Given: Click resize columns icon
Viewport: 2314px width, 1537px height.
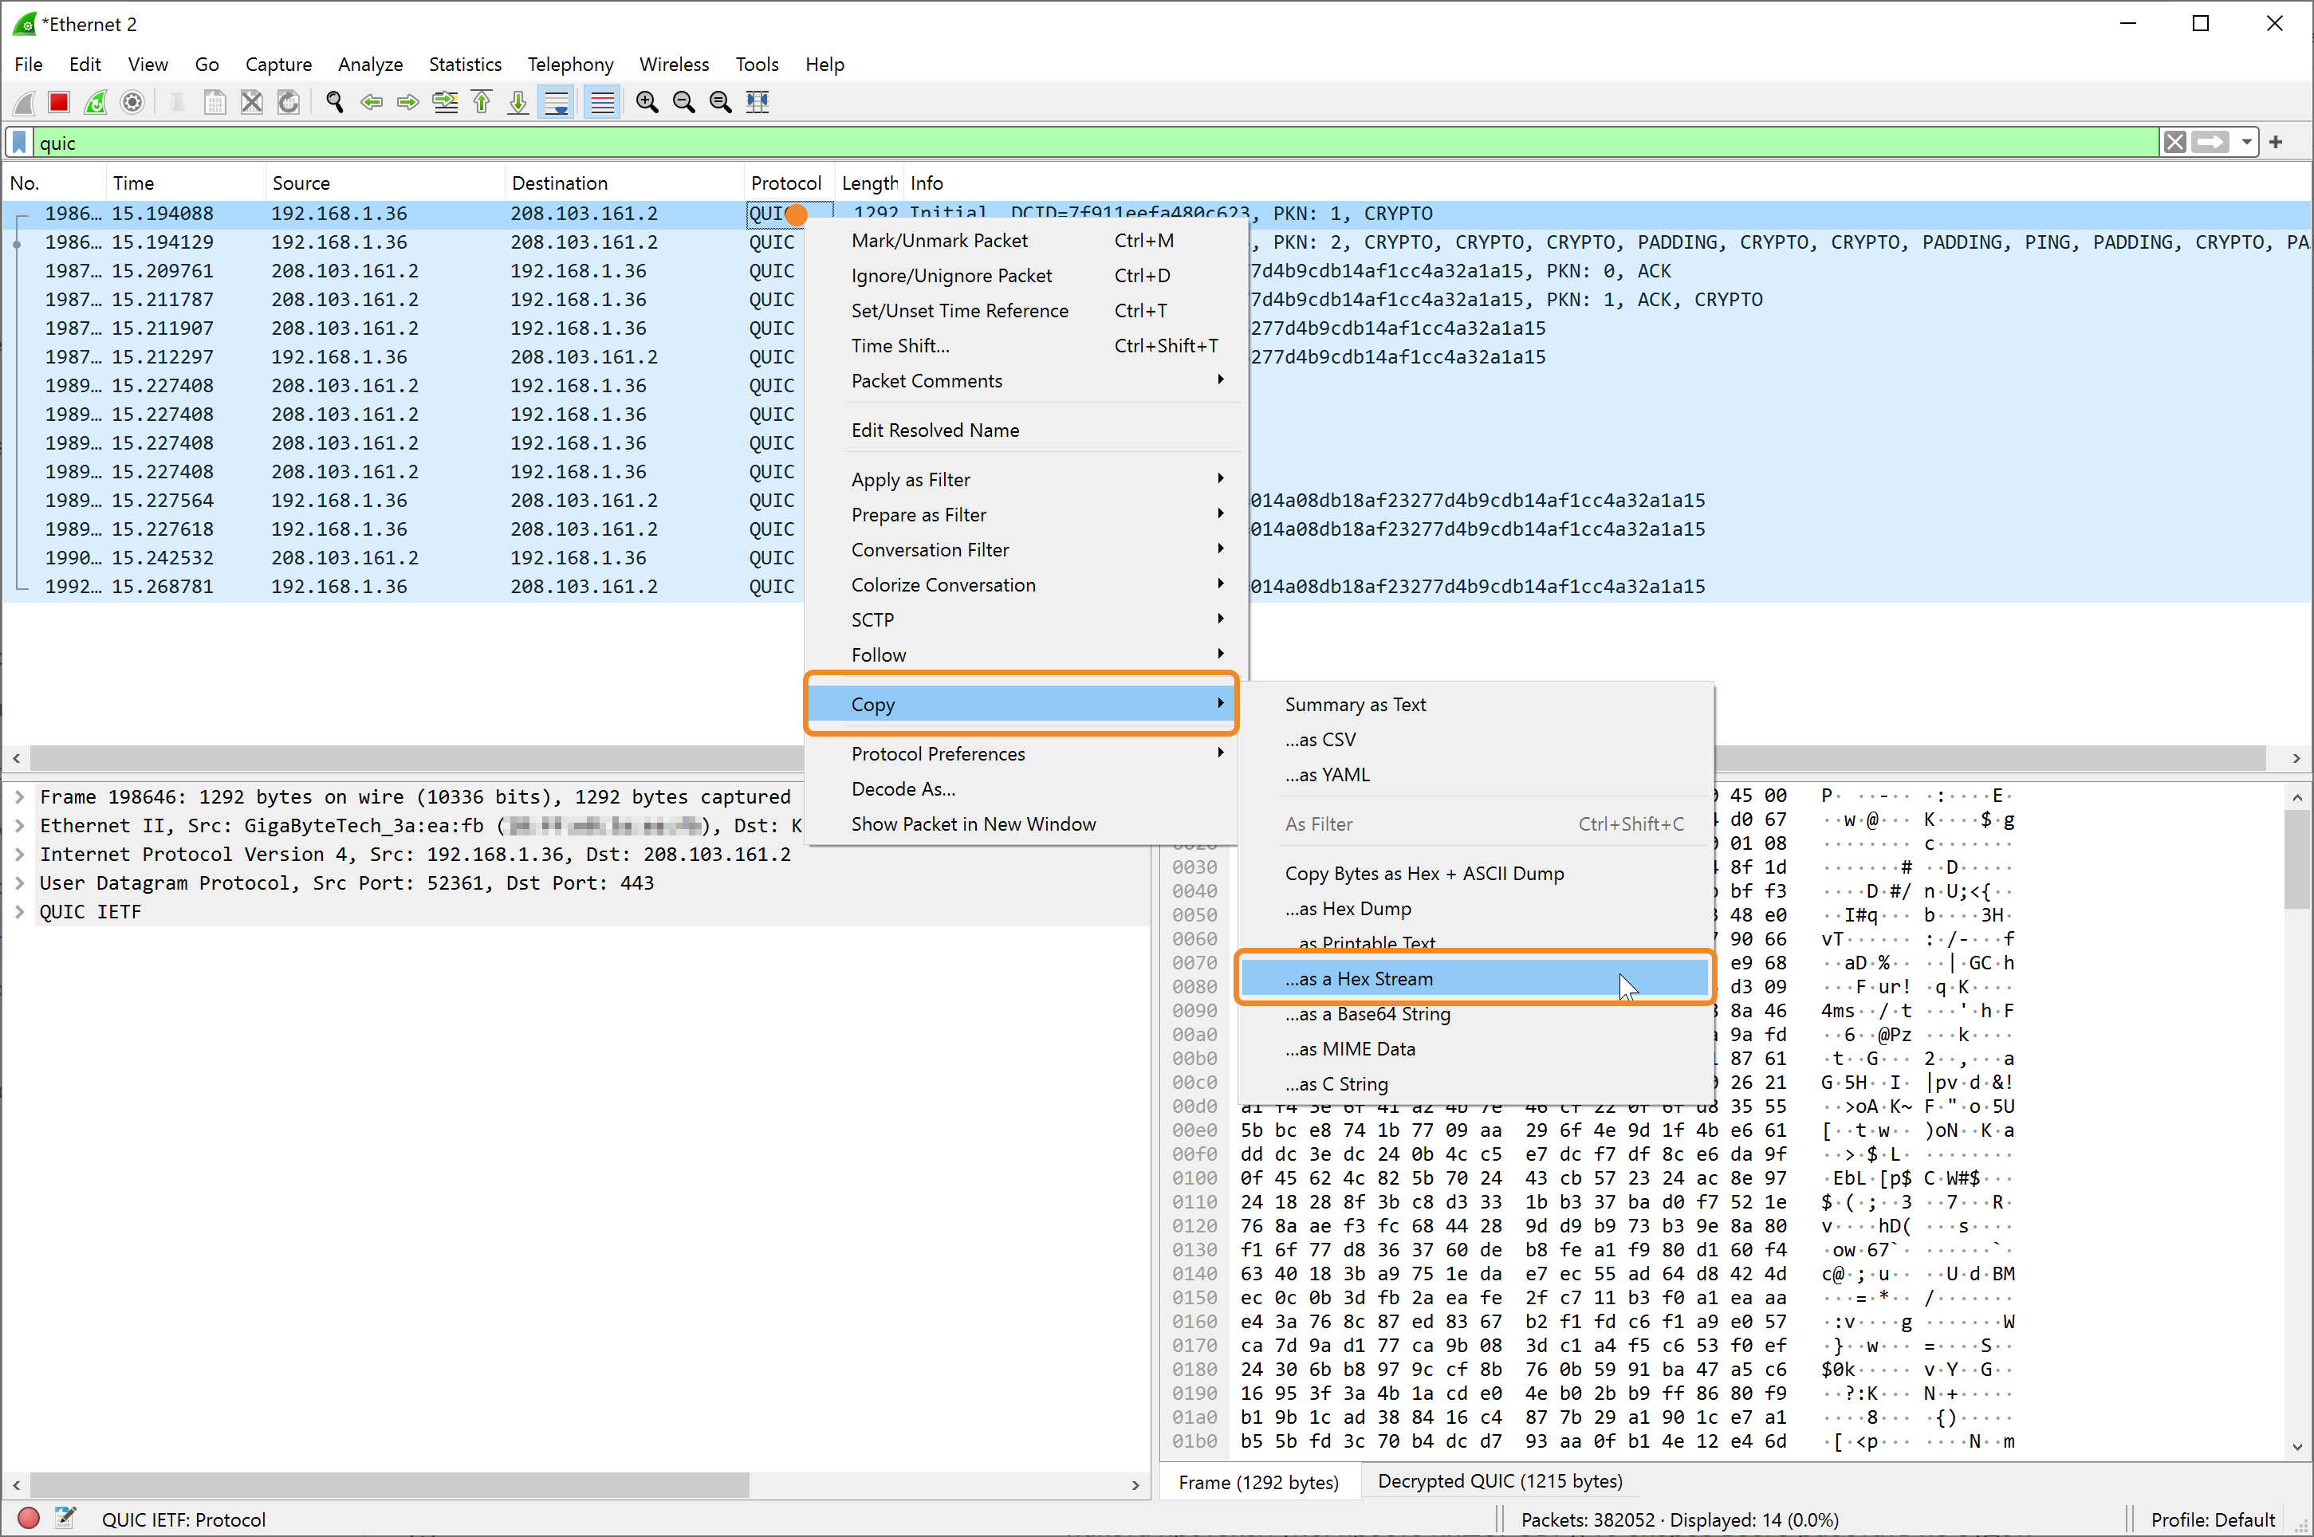Looking at the screenshot, I should (758, 102).
